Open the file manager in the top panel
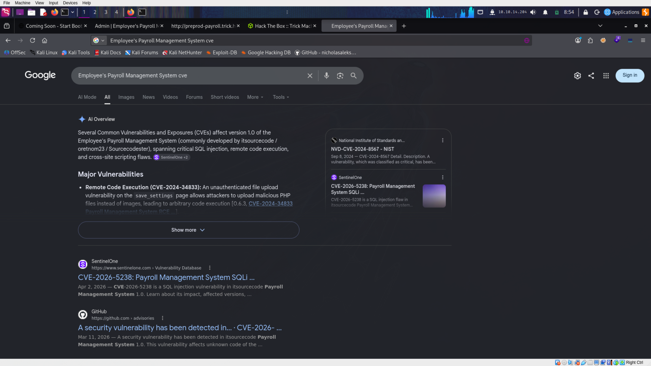Image resolution: width=651 pixels, height=366 pixels. [x=31, y=12]
